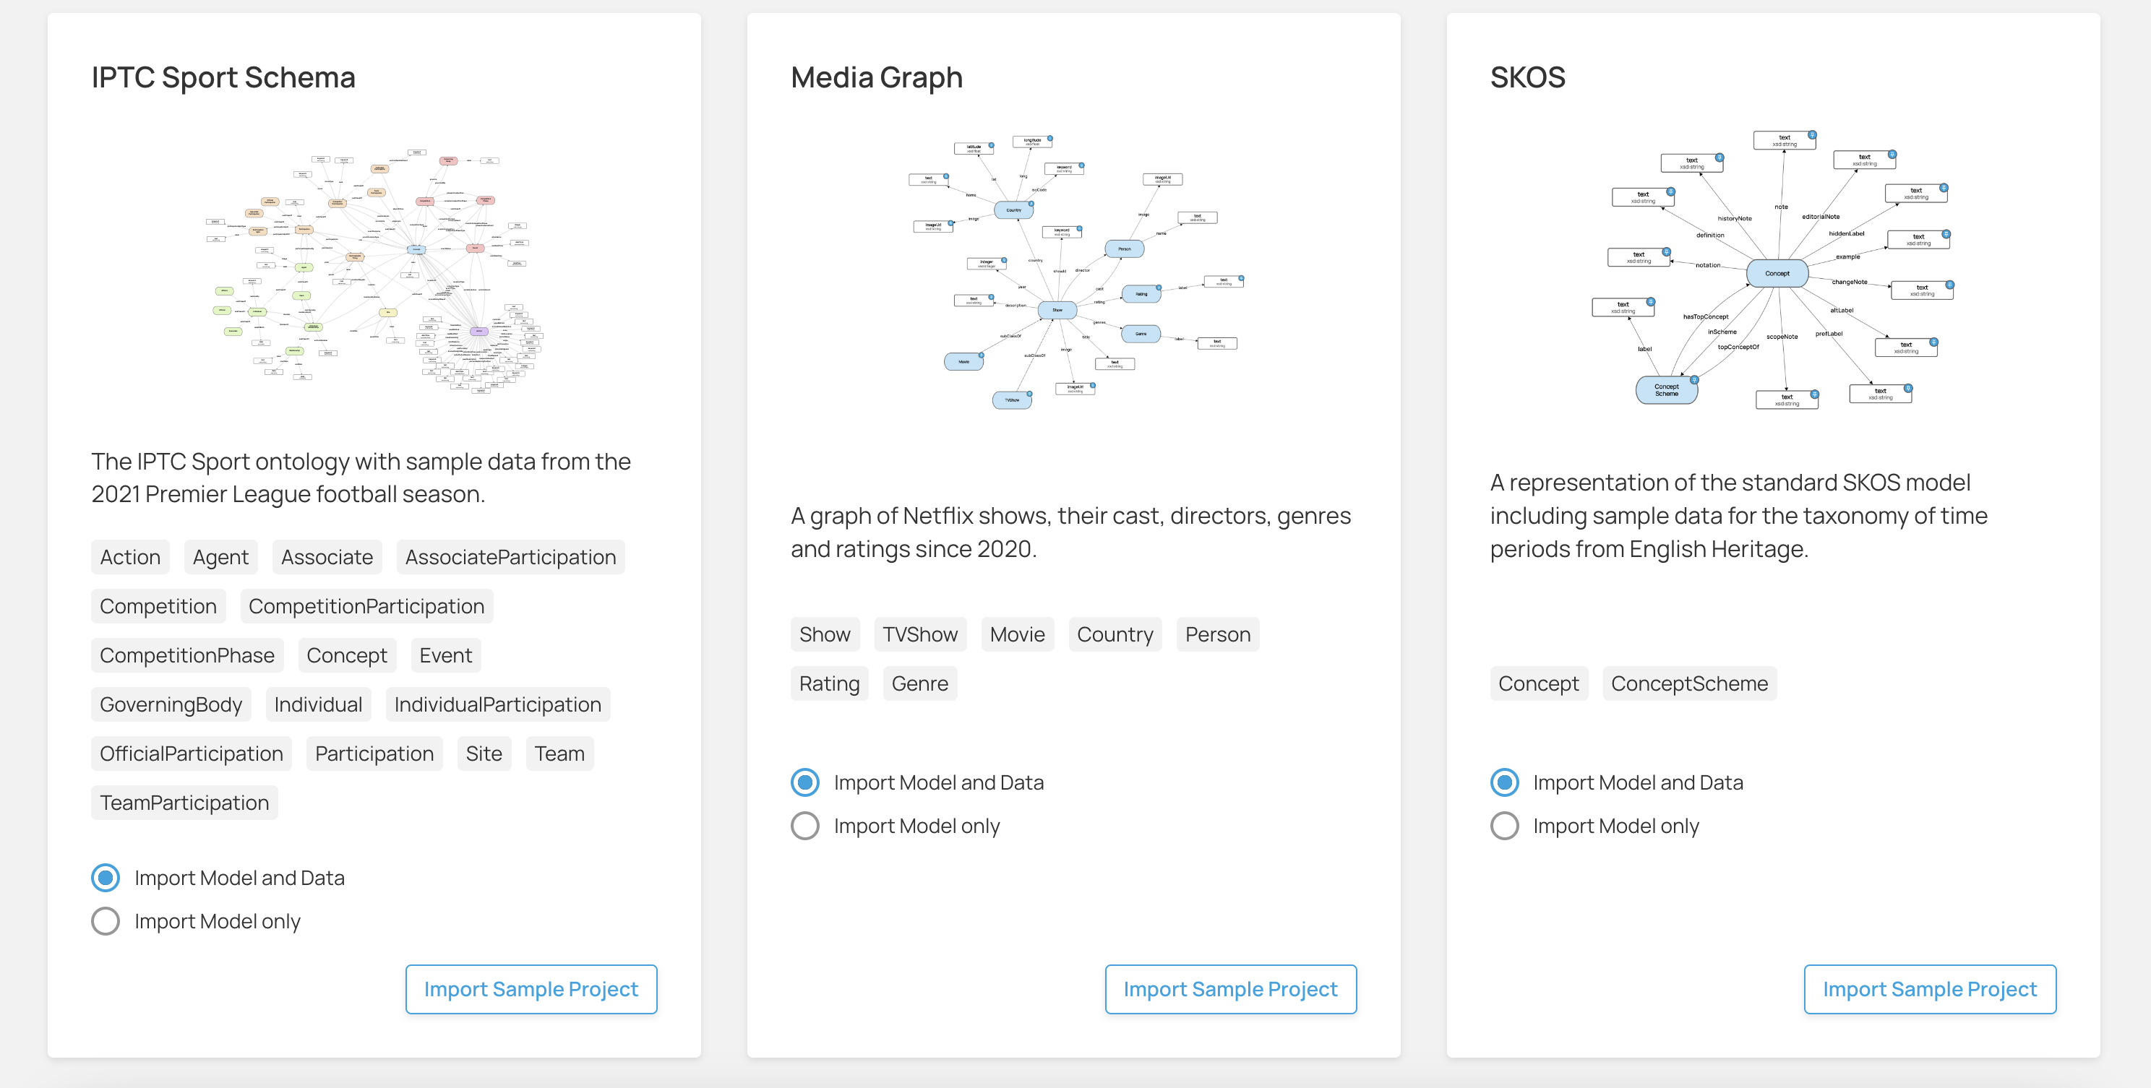Click the GoverningBody class tag
This screenshot has width=2151, height=1088.
(171, 705)
